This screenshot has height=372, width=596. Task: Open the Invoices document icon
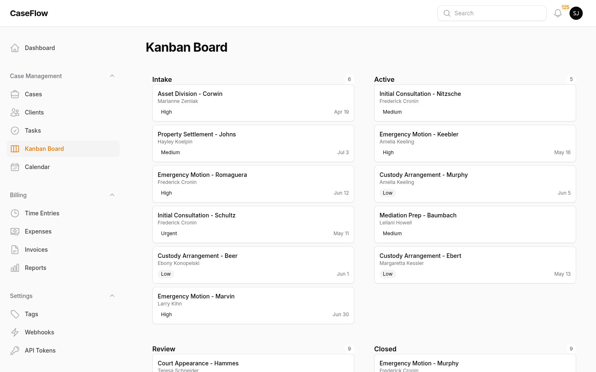[15, 250]
